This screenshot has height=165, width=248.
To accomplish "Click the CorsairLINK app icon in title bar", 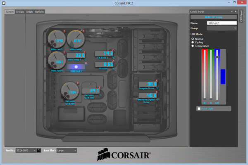I will [4, 3].
